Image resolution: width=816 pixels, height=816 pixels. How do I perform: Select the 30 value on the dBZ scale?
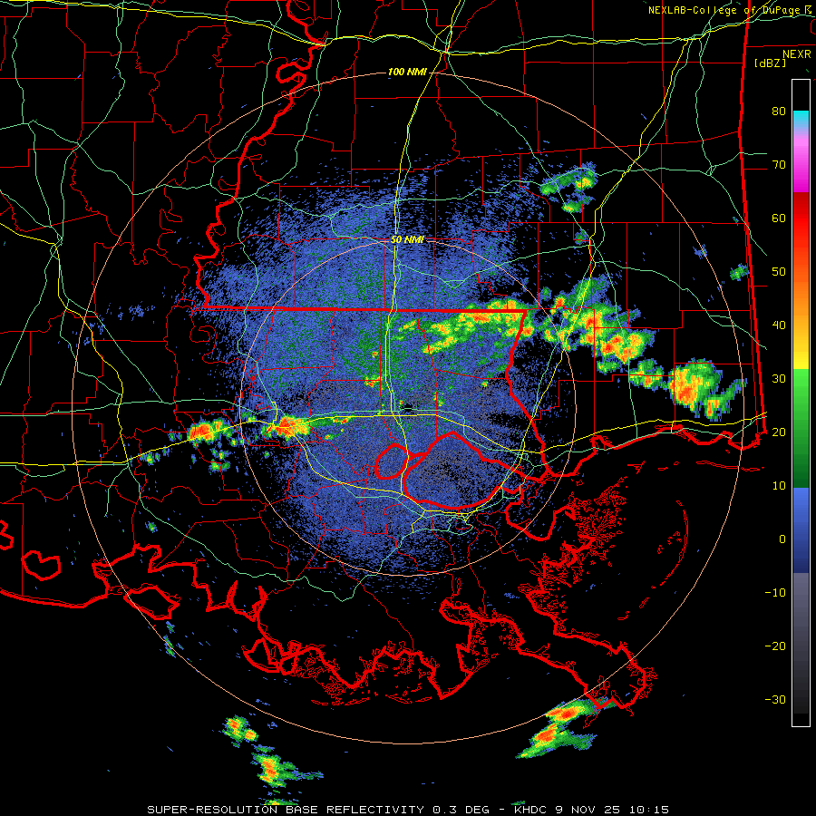779,379
